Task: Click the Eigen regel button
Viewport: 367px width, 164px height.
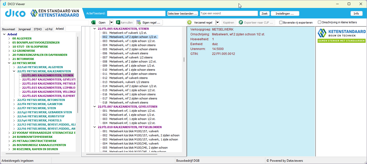Action: click(150, 23)
